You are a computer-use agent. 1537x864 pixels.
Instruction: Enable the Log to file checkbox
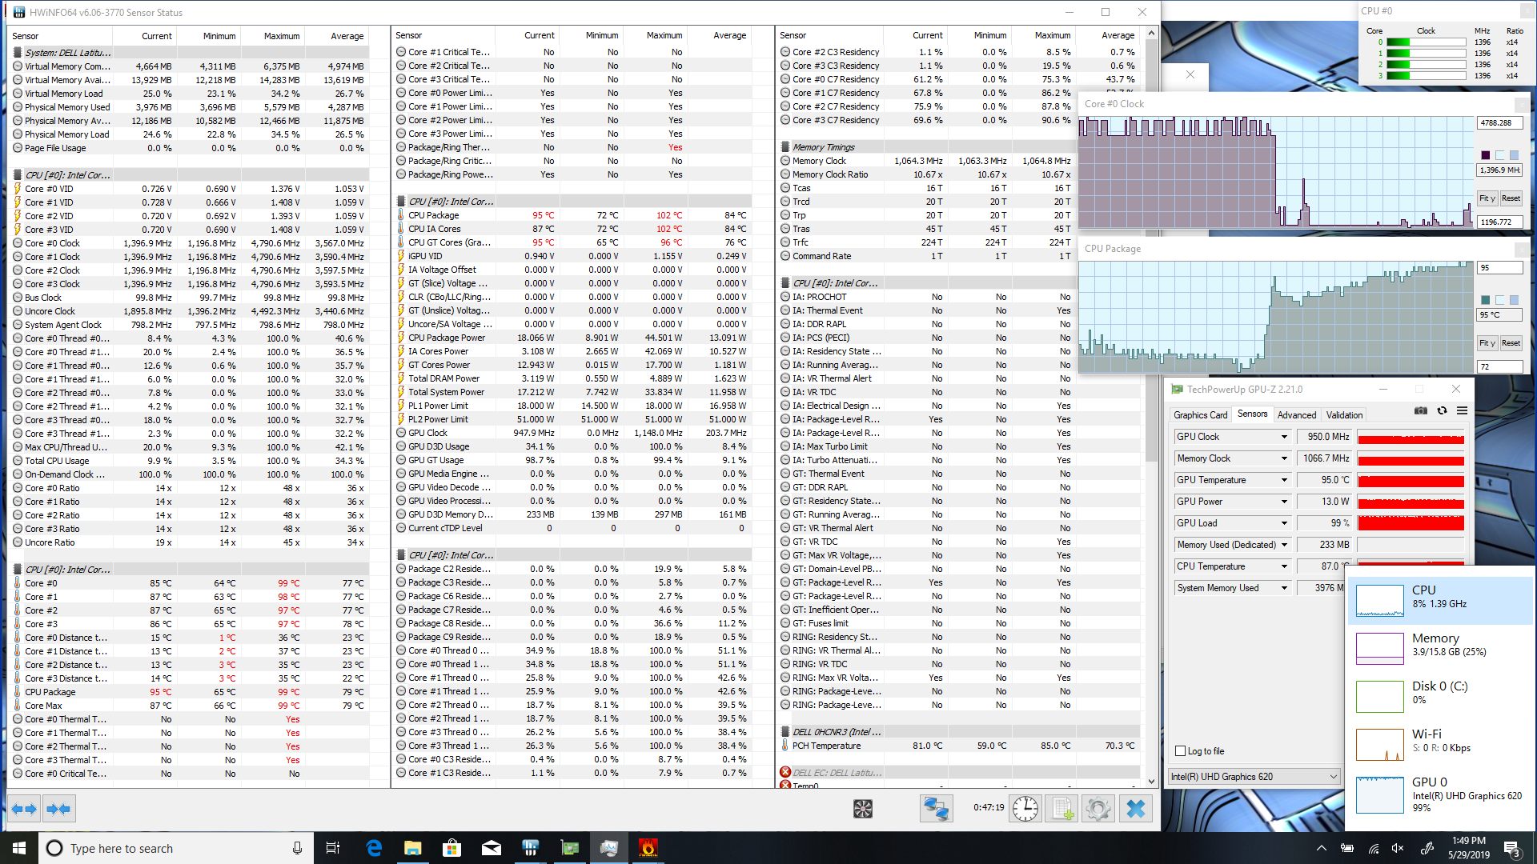(1180, 751)
